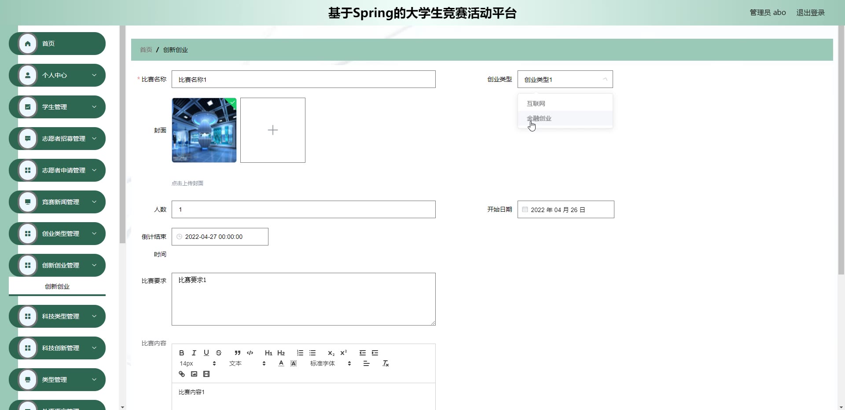
Task: Expand the 志愿者申请管理 sidebar menu
Action: coord(57,170)
